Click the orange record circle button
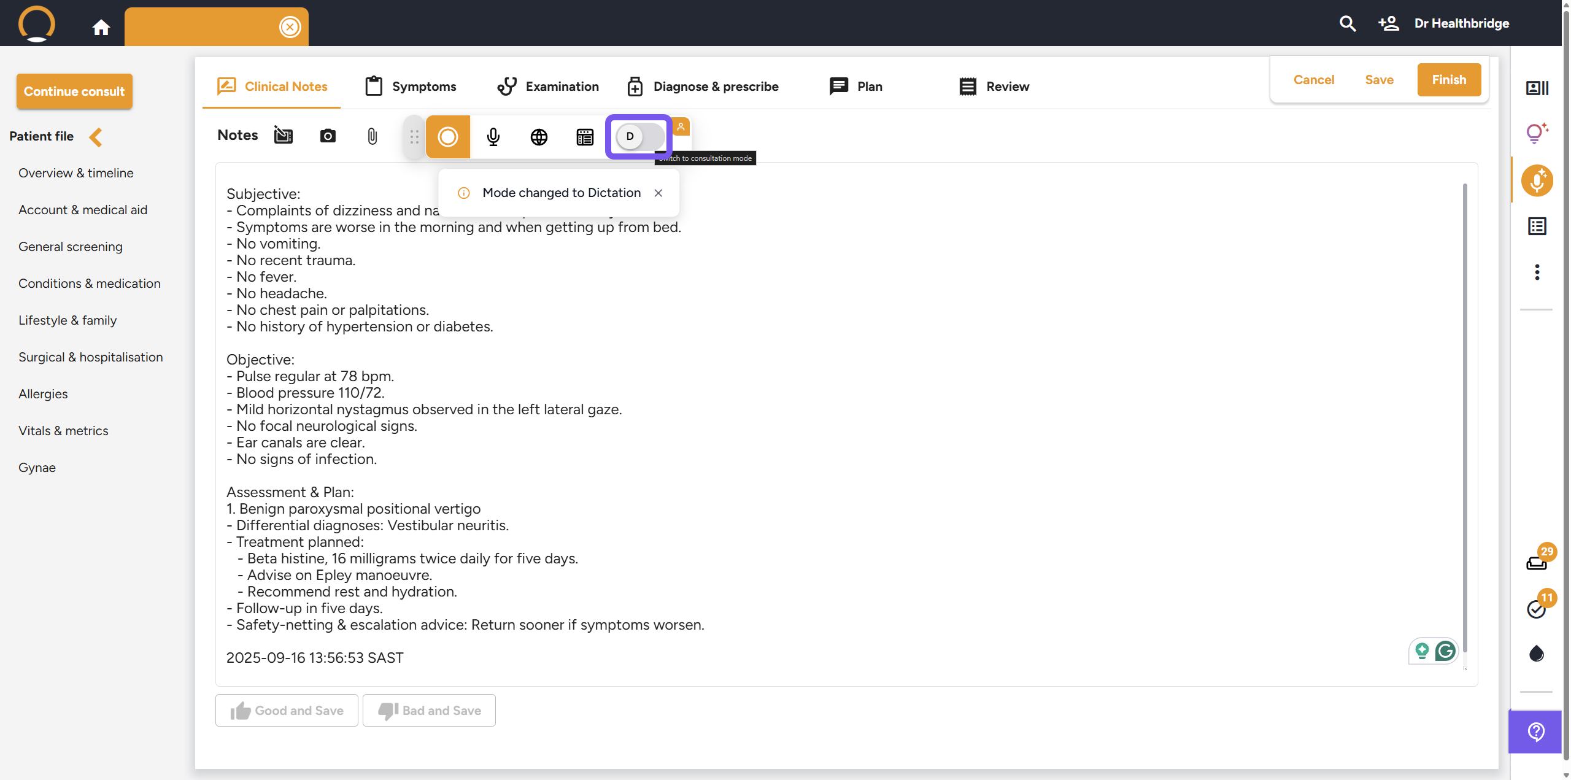1571x780 pixels. [447, 136]
